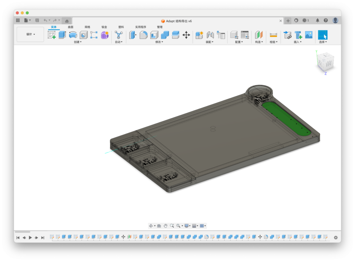Viewport: 355px width, 261px height.
Task: Switch to the 钣金 tab
Action: 104,27
